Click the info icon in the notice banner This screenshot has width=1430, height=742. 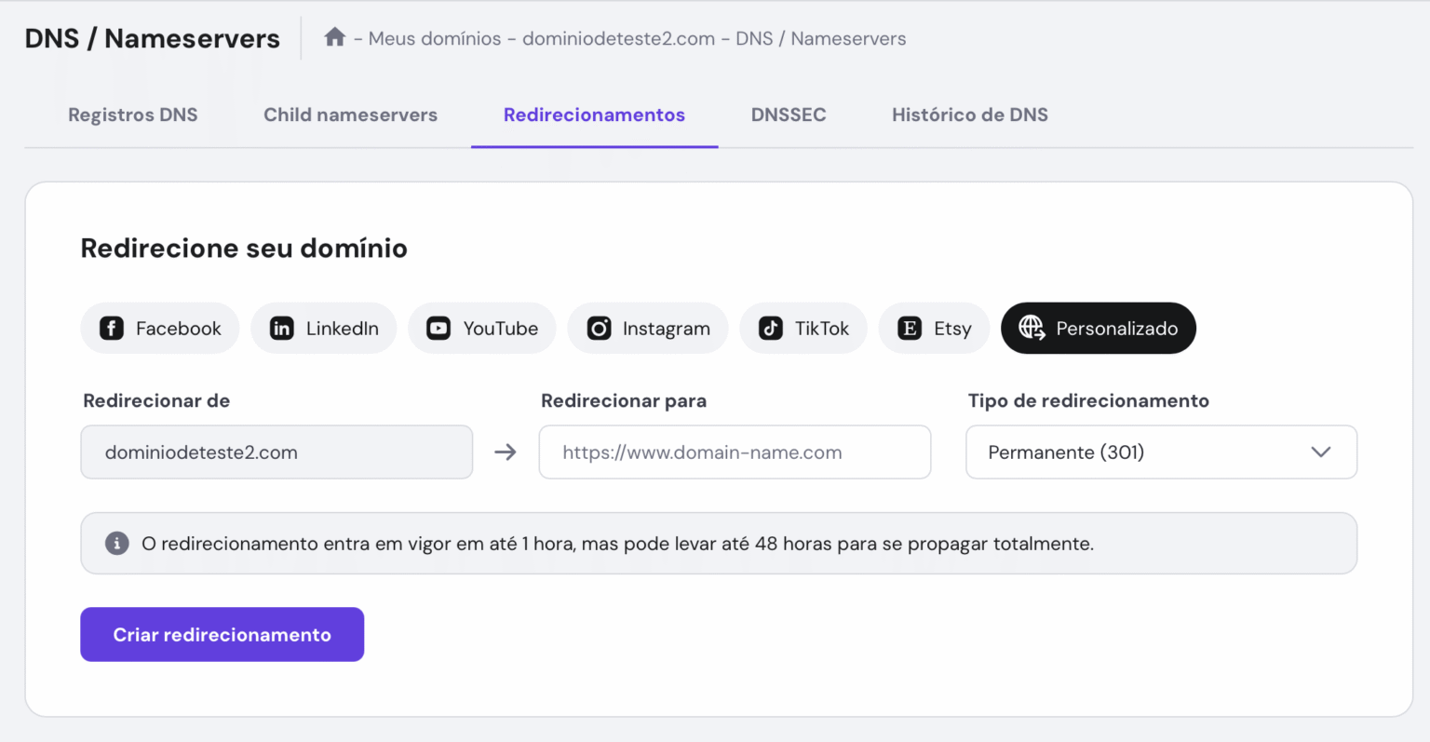(x=116, y=543)
